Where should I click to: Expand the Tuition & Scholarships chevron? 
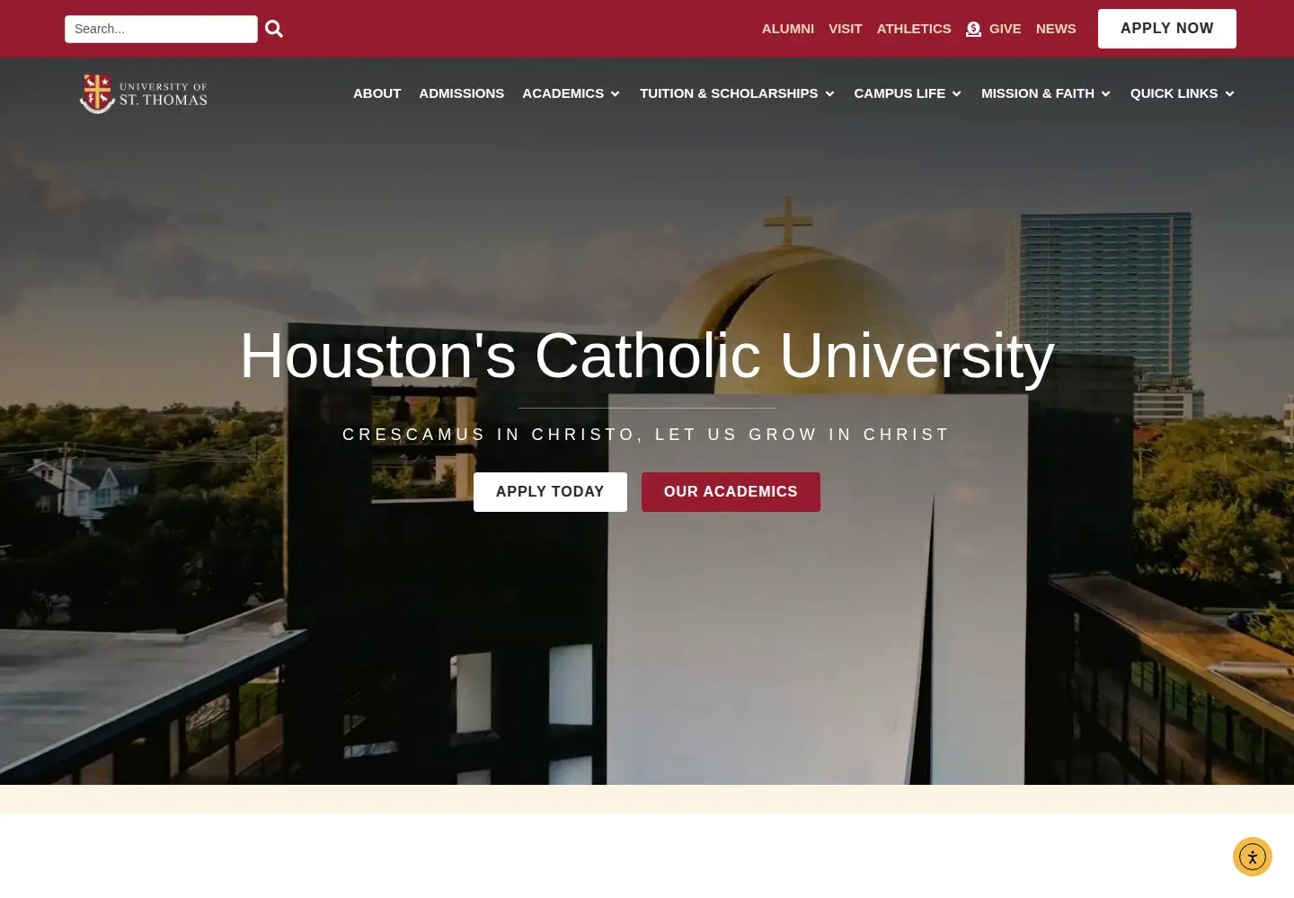click(829, 93)
